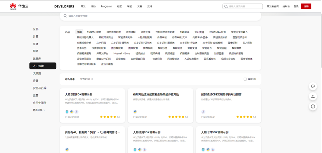This screenshot has height=153, width=322.
Task: Tick the 精选示例 checkbox
Action: [x=245, y=79]
